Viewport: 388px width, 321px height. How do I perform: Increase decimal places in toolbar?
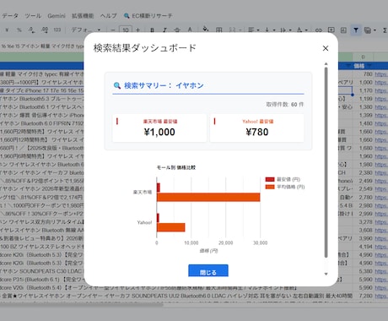45,30
